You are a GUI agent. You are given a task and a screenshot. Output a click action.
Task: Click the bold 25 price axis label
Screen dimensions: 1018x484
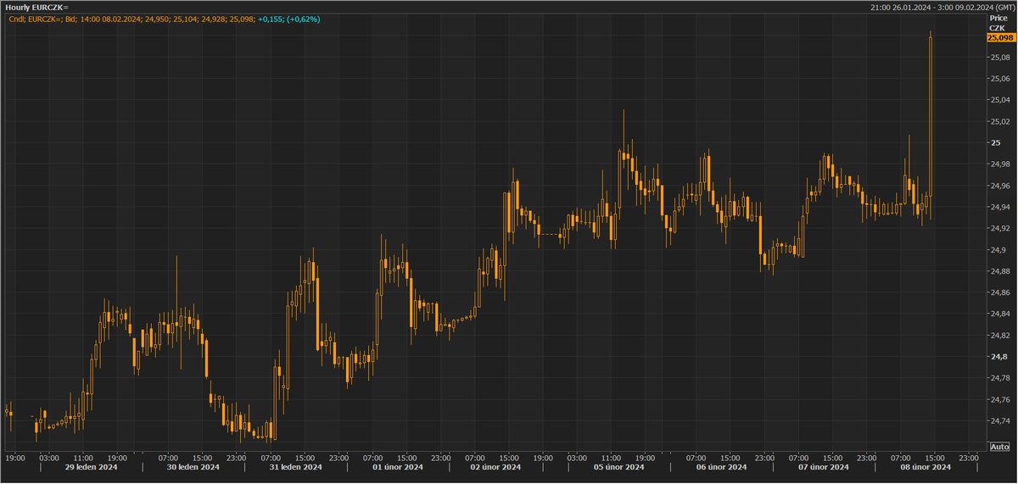coord(994,142)
